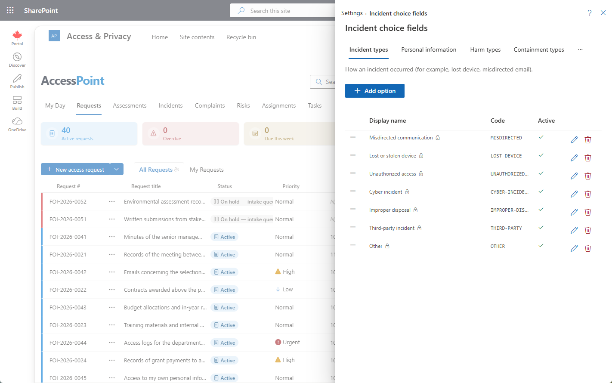The image size is (612, 383).
Task: Open Site contents link
Action: (197, 37)
